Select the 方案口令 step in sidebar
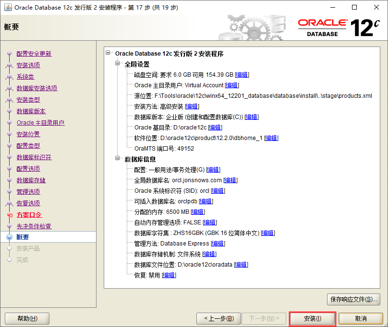388x327 pixels. click(29, 215)
